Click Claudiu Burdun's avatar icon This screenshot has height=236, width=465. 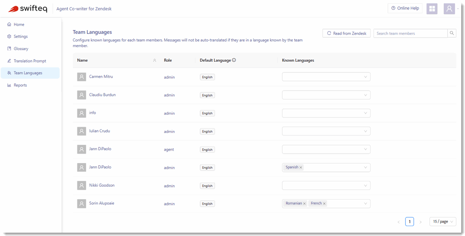pyautogui.click(x=82, y=95)
